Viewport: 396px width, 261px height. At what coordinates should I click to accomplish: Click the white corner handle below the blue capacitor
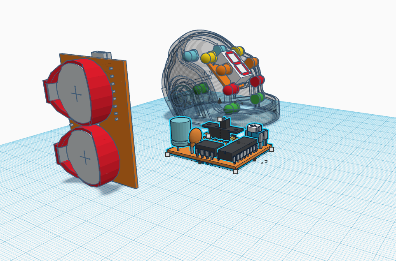[167, 155]
